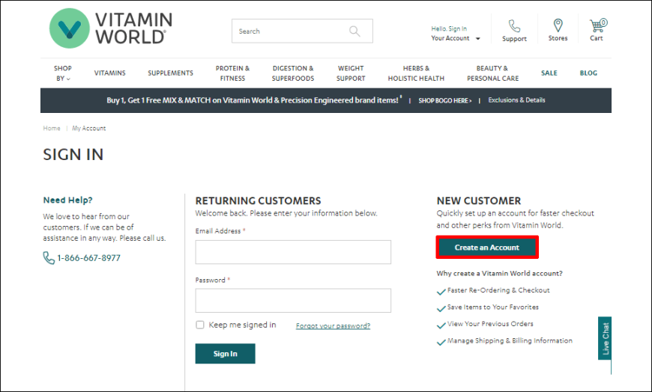This screenshot has width=652, height=392.
Task: Open Weight Support category
Action: pyautogui.click(x=351, y=73)
